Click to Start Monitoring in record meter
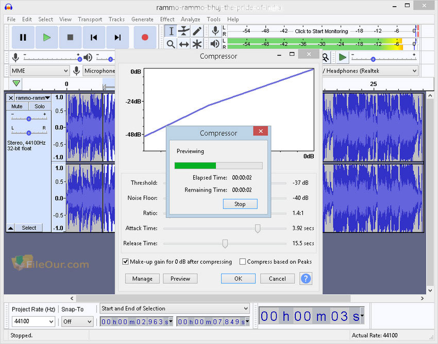The height and width of the screenshot is (344, 438). (321, 31)
